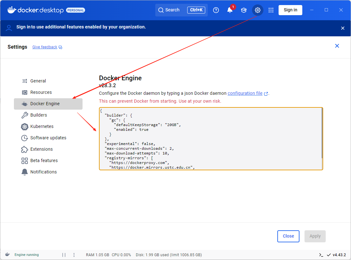Dismiss the sign-in banner
Screen dimensions: 351x260
tap(342, 28)
